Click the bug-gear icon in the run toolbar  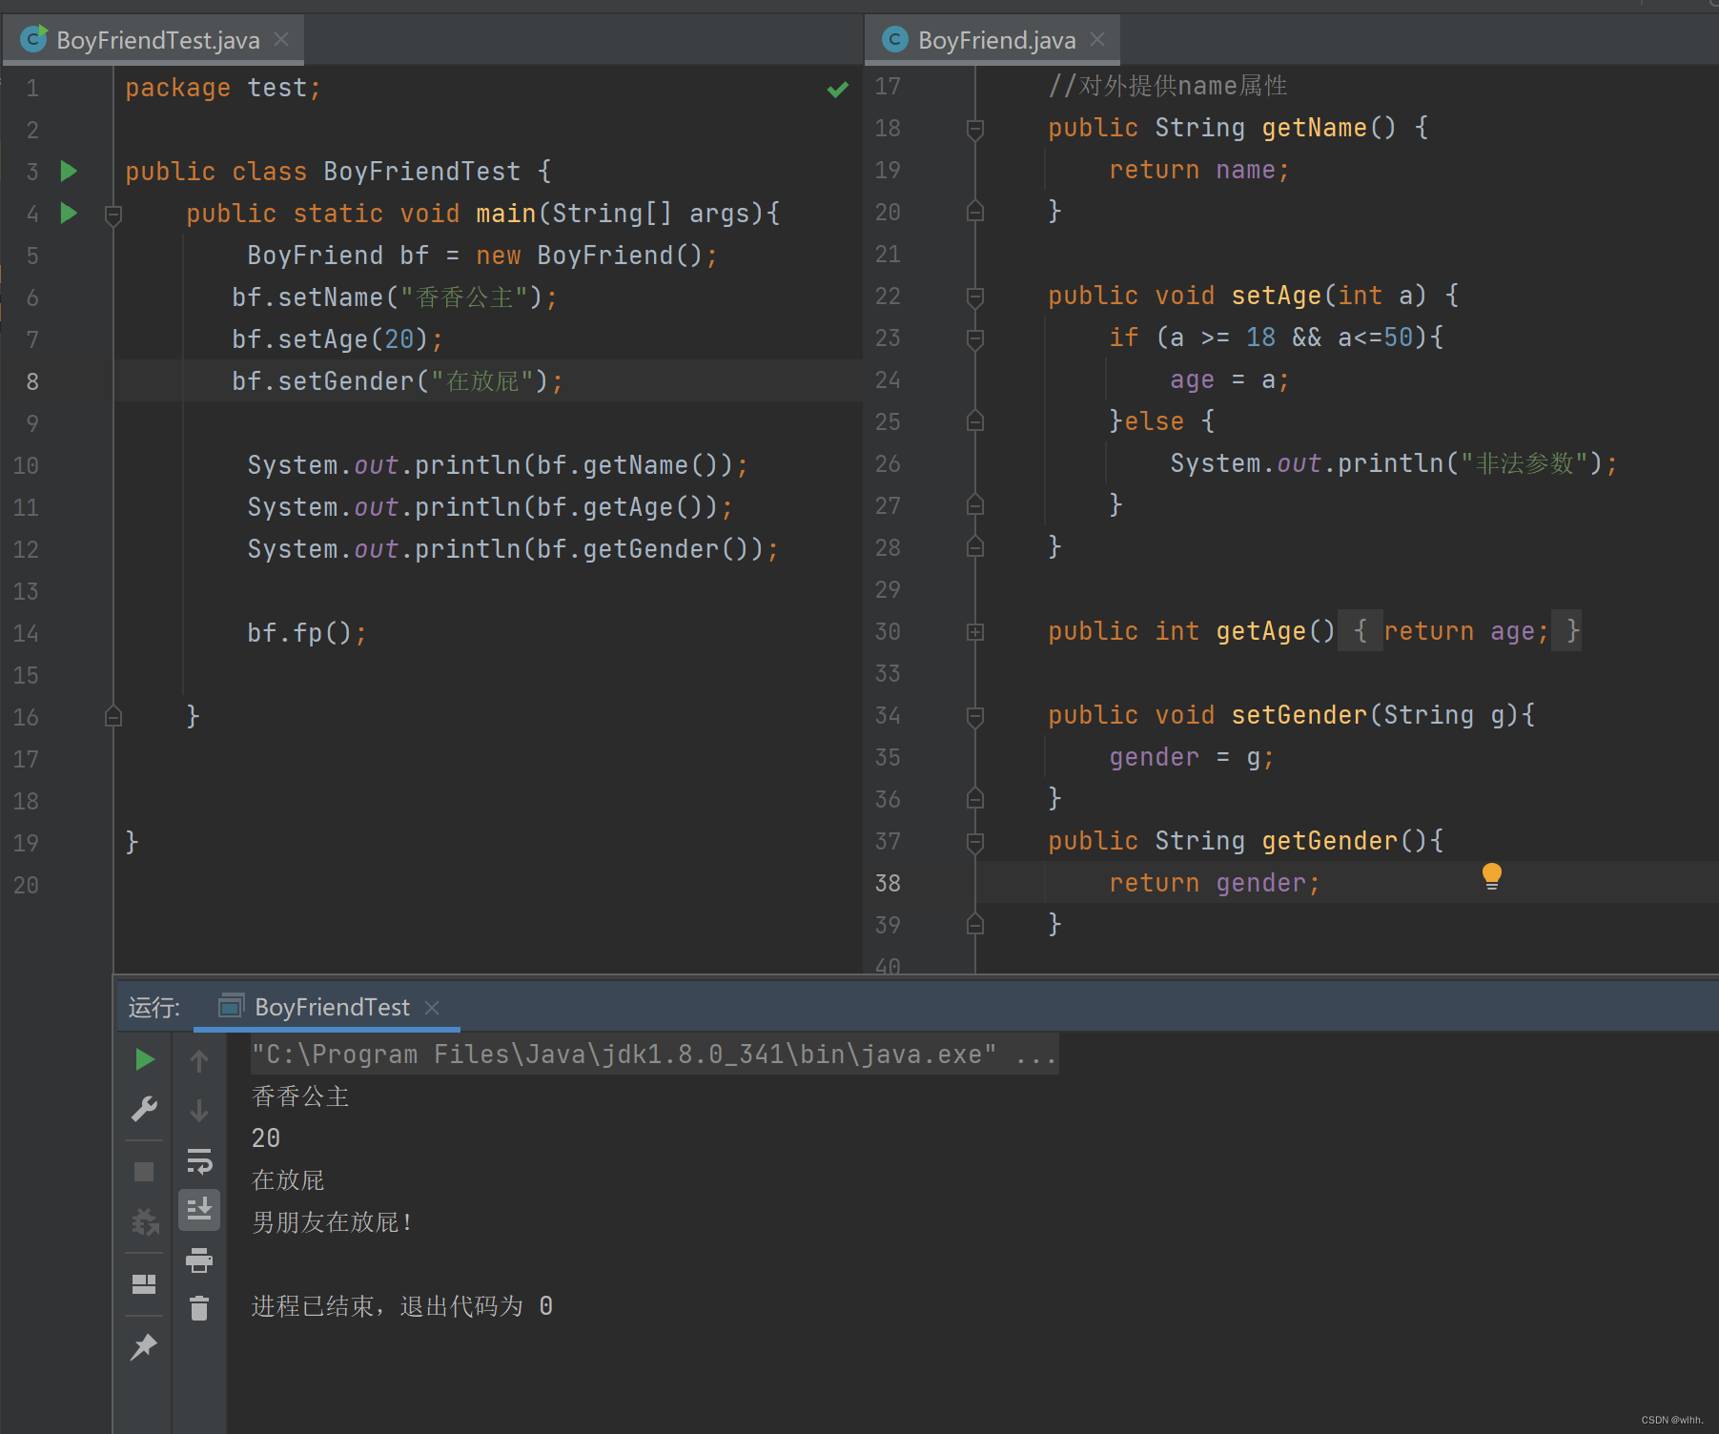pyautogui.click(x=144, y=1221)
